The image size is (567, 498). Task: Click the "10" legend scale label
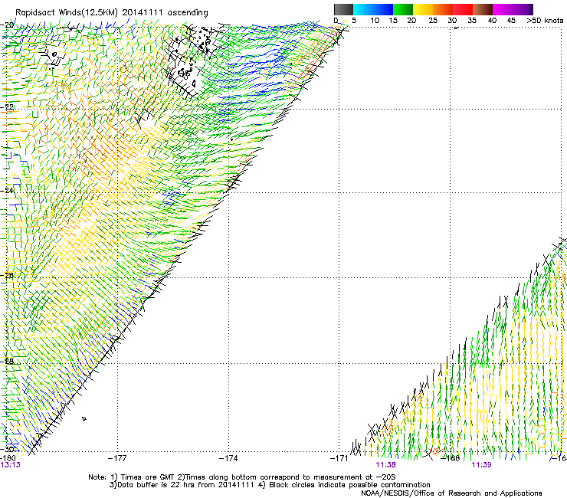click(375, 21)
